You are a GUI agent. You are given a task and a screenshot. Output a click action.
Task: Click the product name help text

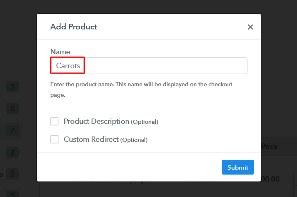[141, 90]
